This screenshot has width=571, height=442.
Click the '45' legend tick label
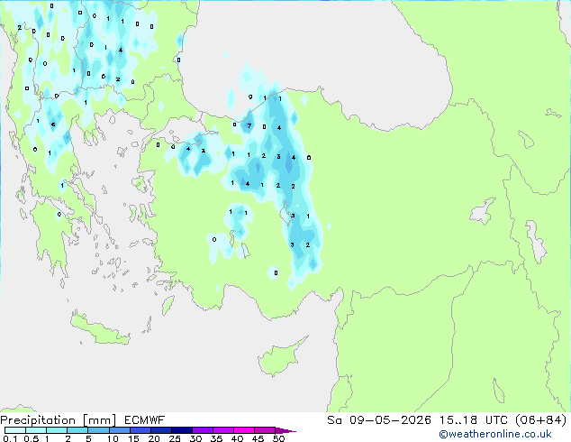point(258,438)
